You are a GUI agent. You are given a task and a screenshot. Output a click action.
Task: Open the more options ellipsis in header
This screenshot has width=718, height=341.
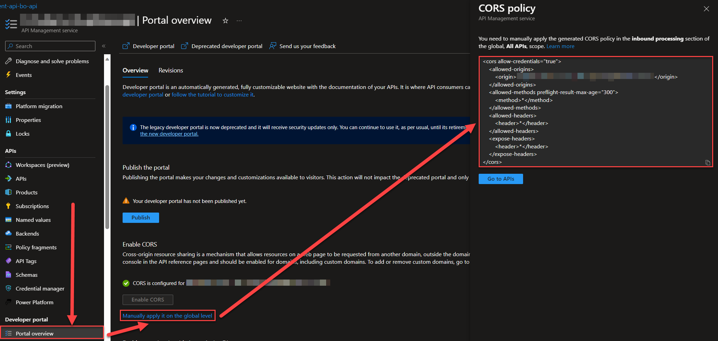[239, 21]
